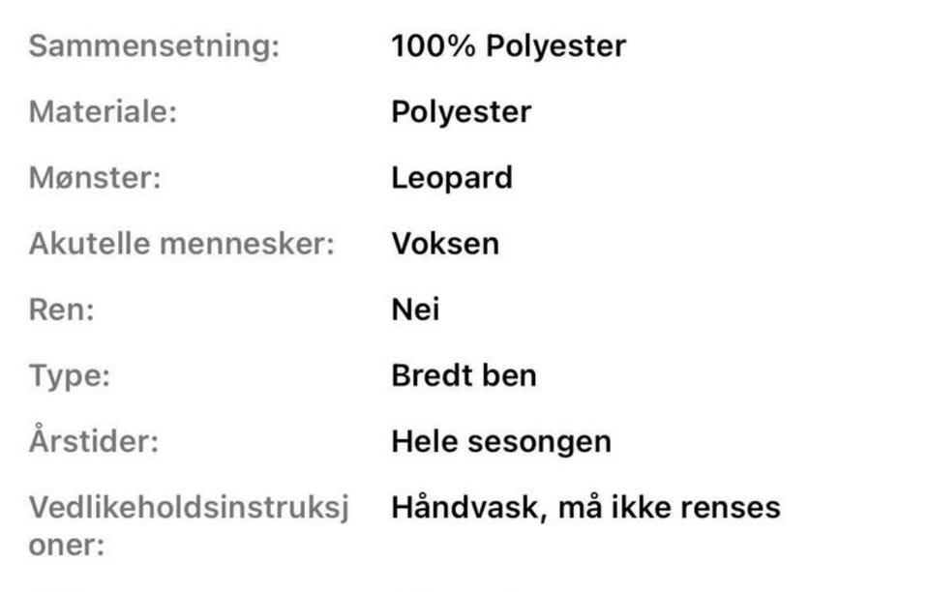Select the Akutelle mennesker label

coord(181,244)
